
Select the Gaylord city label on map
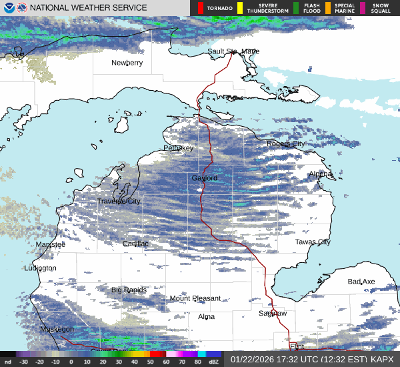(x=205, y=178)
